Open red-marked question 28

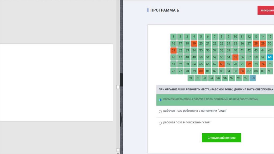coord(256,43)
